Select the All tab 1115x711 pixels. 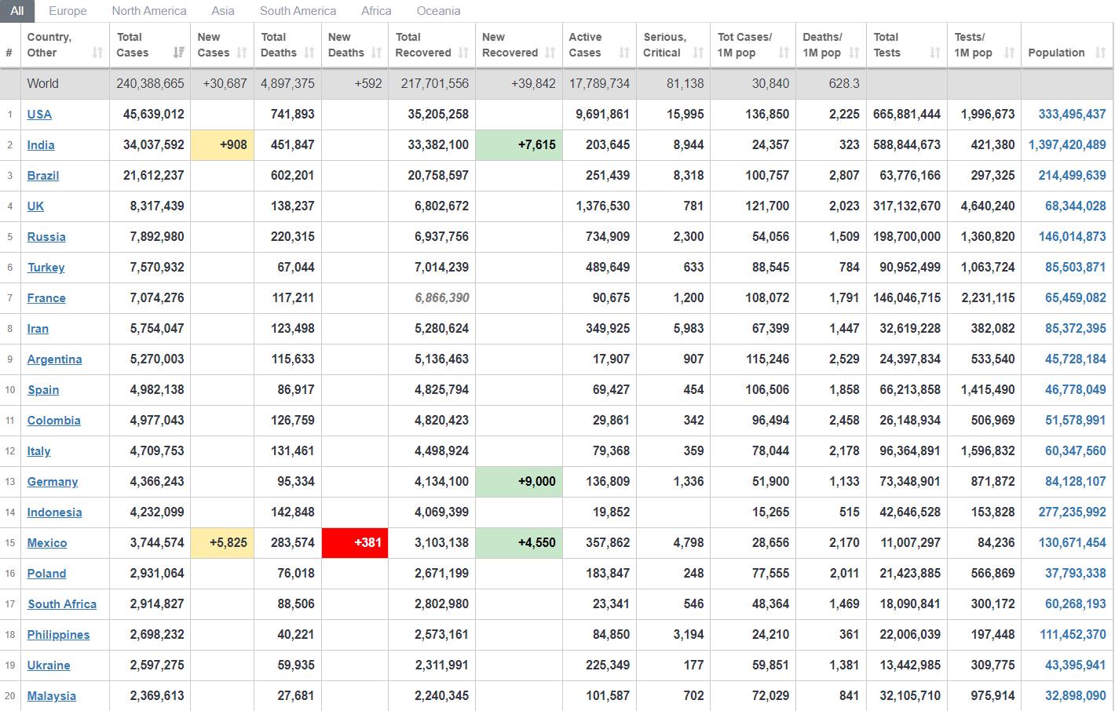pyautogui.click(x=16, y=11)
